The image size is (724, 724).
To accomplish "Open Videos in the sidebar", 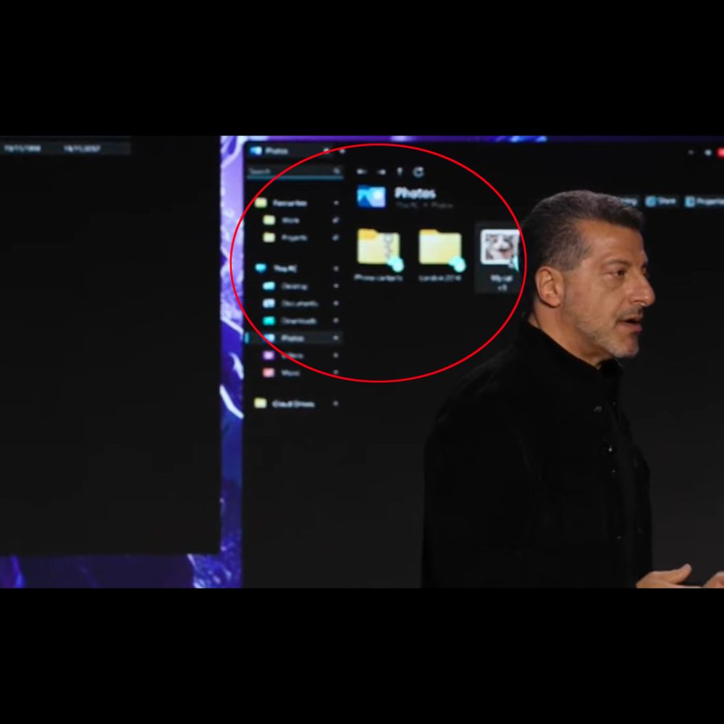I will (x=292, y=355).
